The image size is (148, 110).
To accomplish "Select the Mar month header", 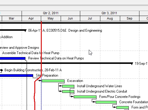I will click(12, 18).
